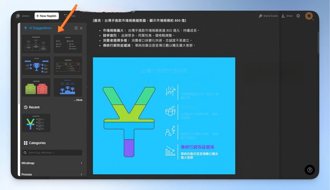Click the green top segment of Yen symbol
The height and width of the screenshot is (190, 330).
[x=129, y=96]
